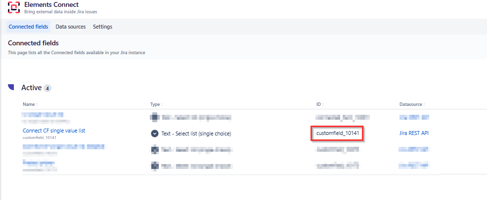Switch to the Connected fields tab
This screenshot has width=487, height=200.
pyautogui.click(x=28, y=27)
